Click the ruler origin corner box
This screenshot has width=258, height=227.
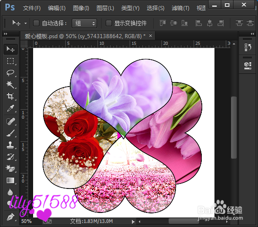point(24,44)
